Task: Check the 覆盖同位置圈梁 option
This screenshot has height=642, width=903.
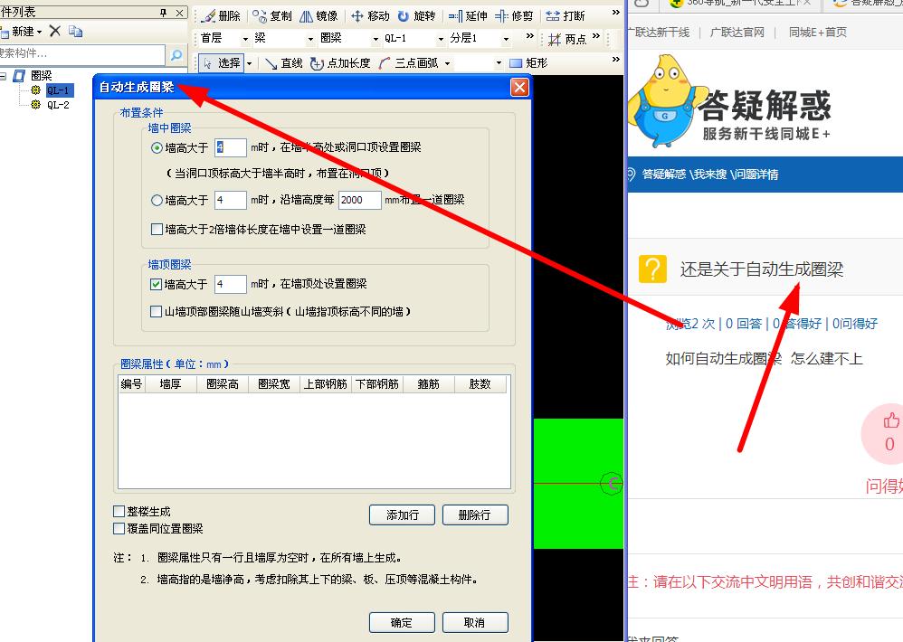Action: click(x=119, y=528)
